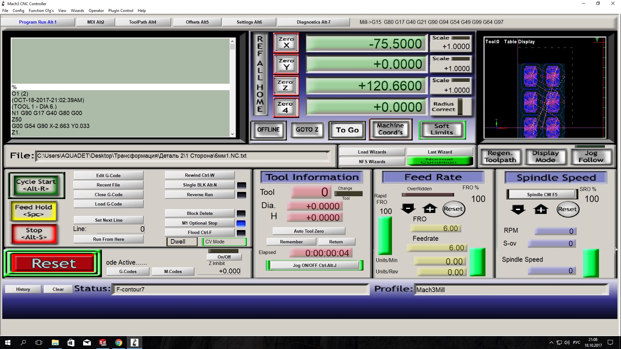Open the Function Cfg's menu
The height and width of the screenshot is (349, 621).
(x=41, y=11)
